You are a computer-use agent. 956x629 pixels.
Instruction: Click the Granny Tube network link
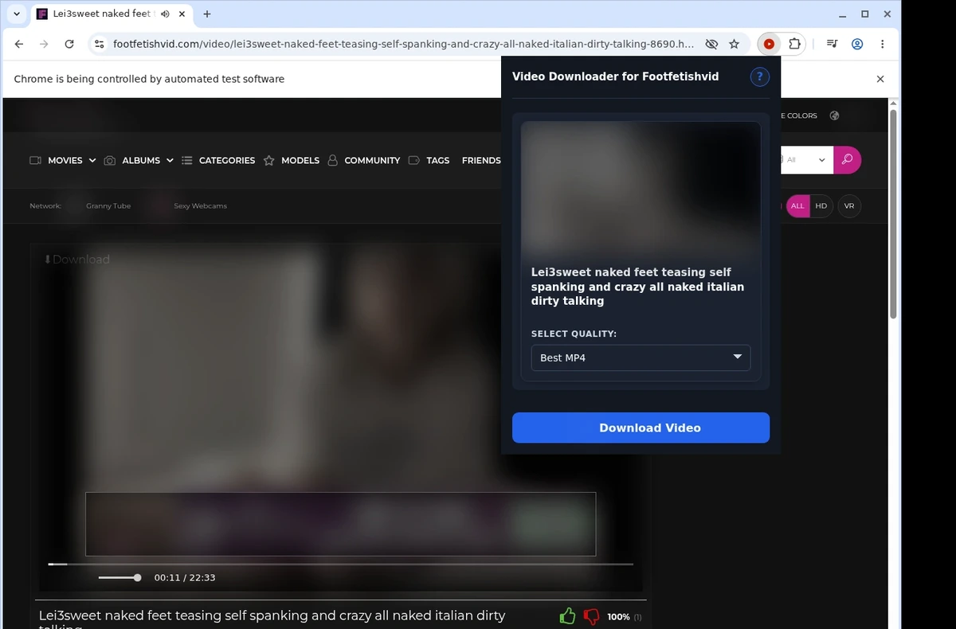pyautogui.click(x=108, y=205)
